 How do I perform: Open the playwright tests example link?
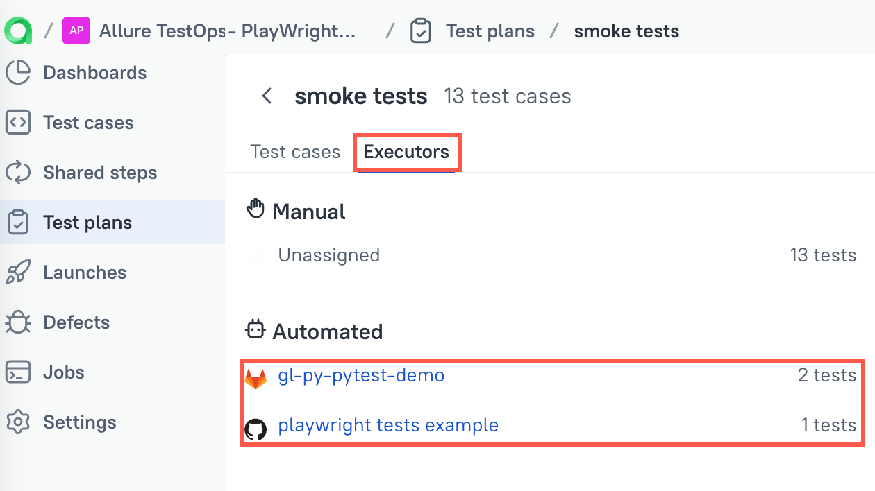387,425
